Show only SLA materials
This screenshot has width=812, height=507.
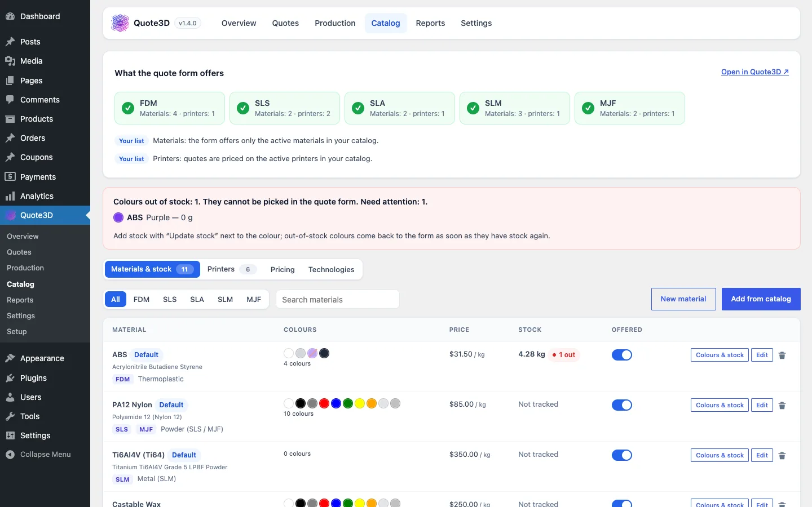197,299
